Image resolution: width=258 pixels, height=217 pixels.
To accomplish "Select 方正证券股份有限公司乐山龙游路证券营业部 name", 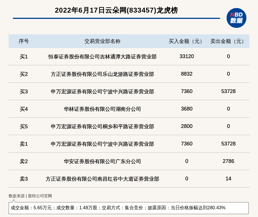I will click(x=102, y=74).
